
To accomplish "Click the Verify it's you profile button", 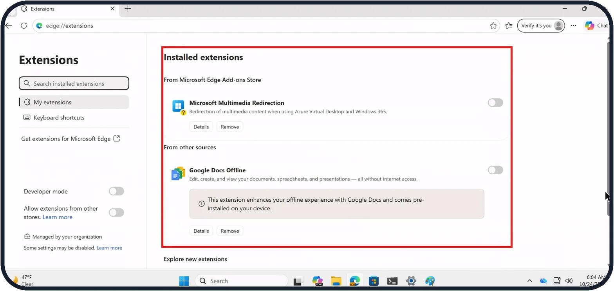I will (541, 26).
